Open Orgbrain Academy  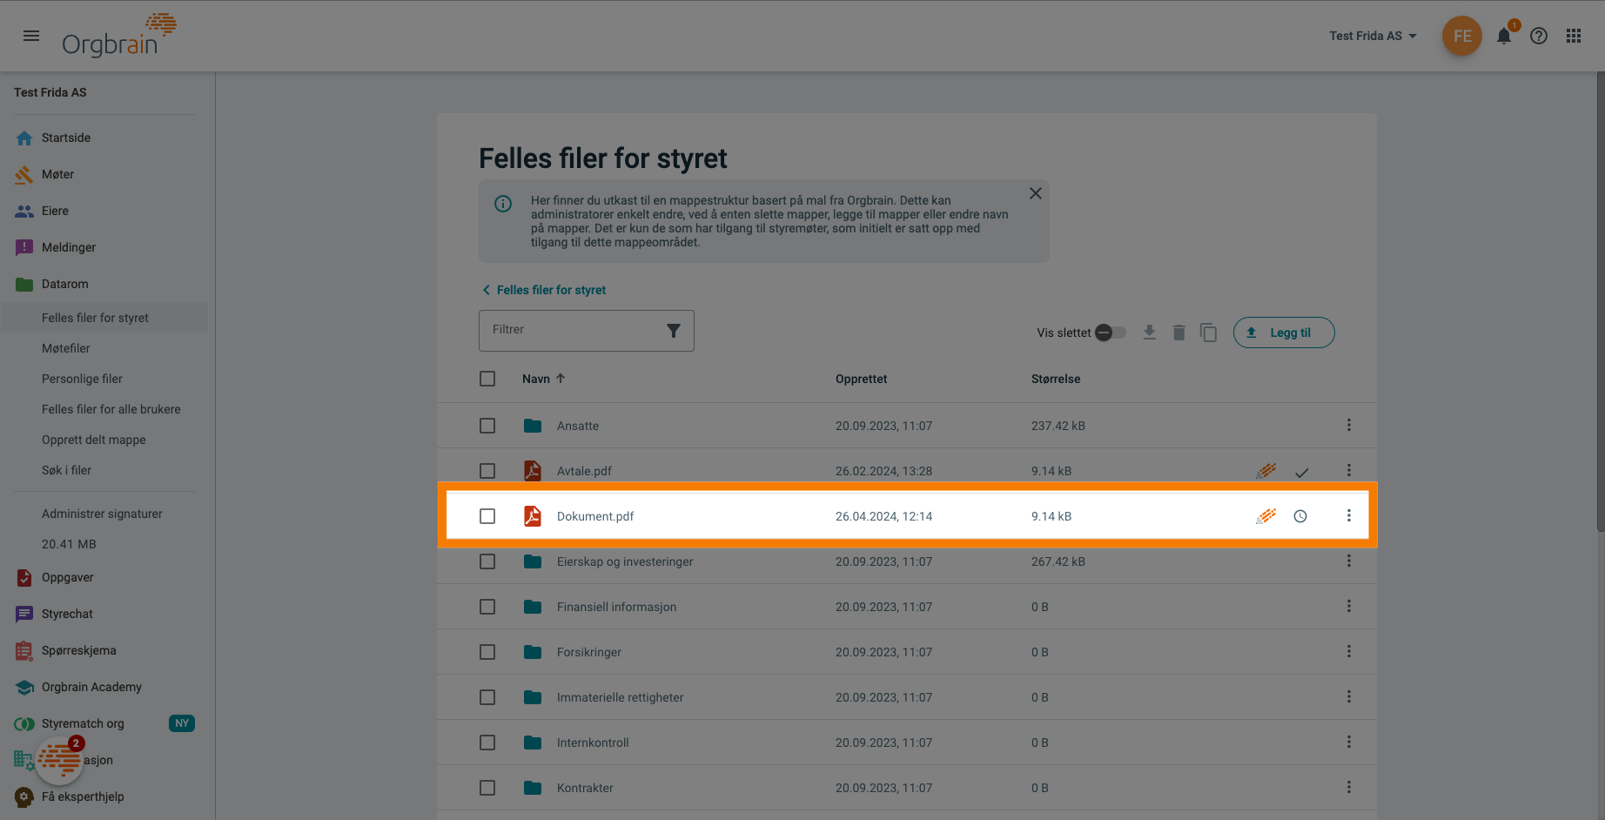(x=91, y=687)
